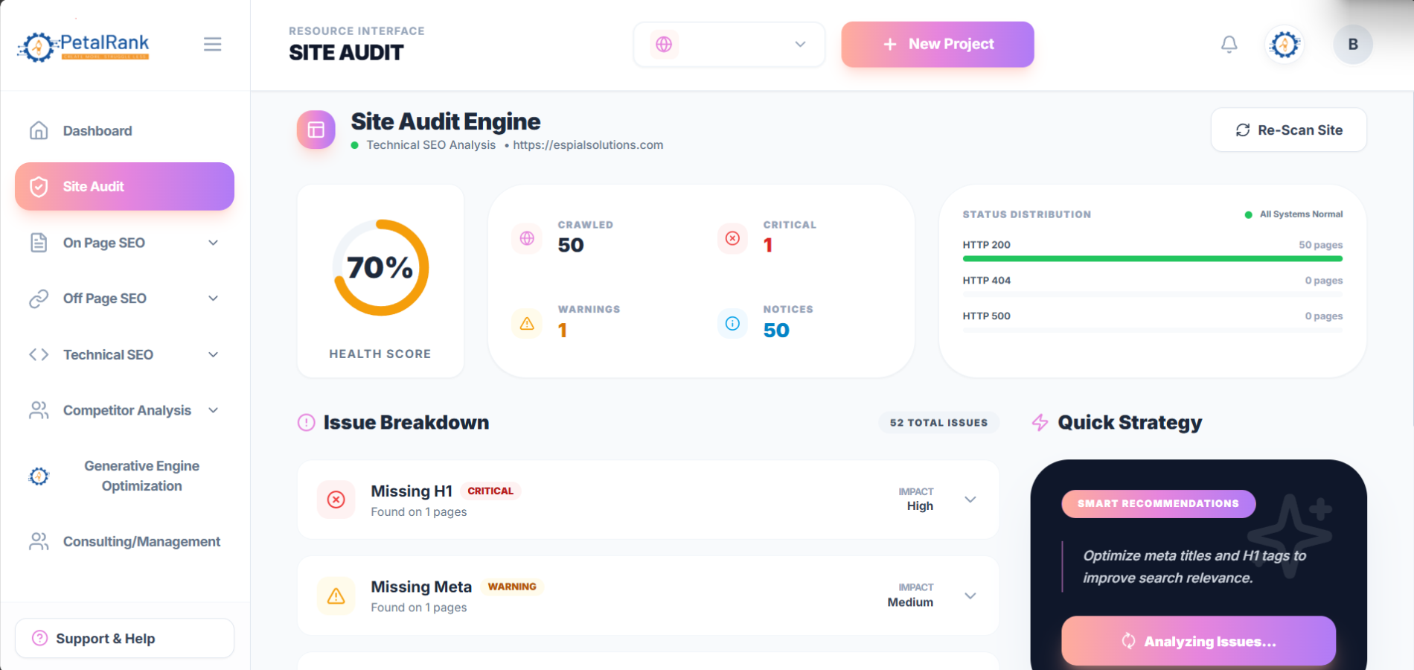1414x670 pixels.
Task: Click the Generative Engine Optimization gear icon
Action: tap(39, 476)
